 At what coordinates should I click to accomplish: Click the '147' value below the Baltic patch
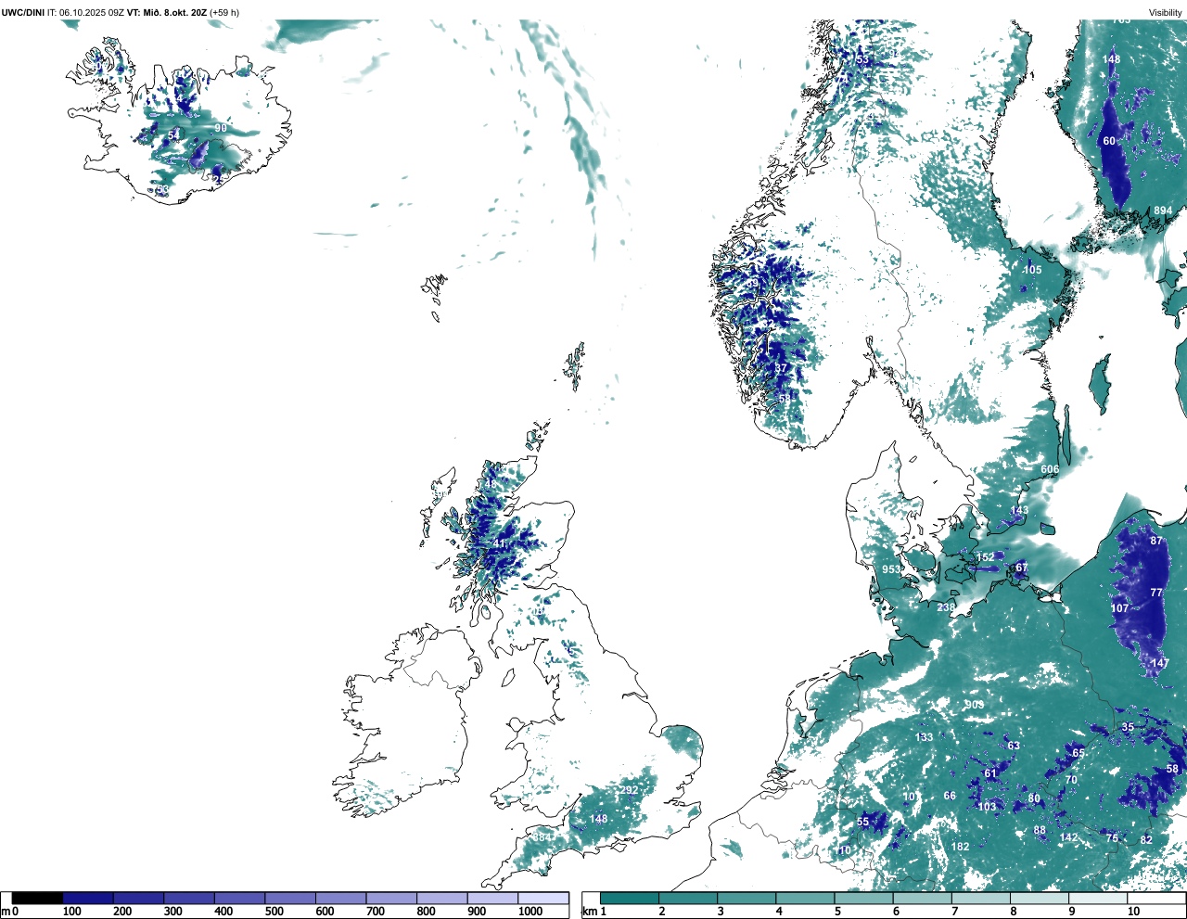(1160, 663)
